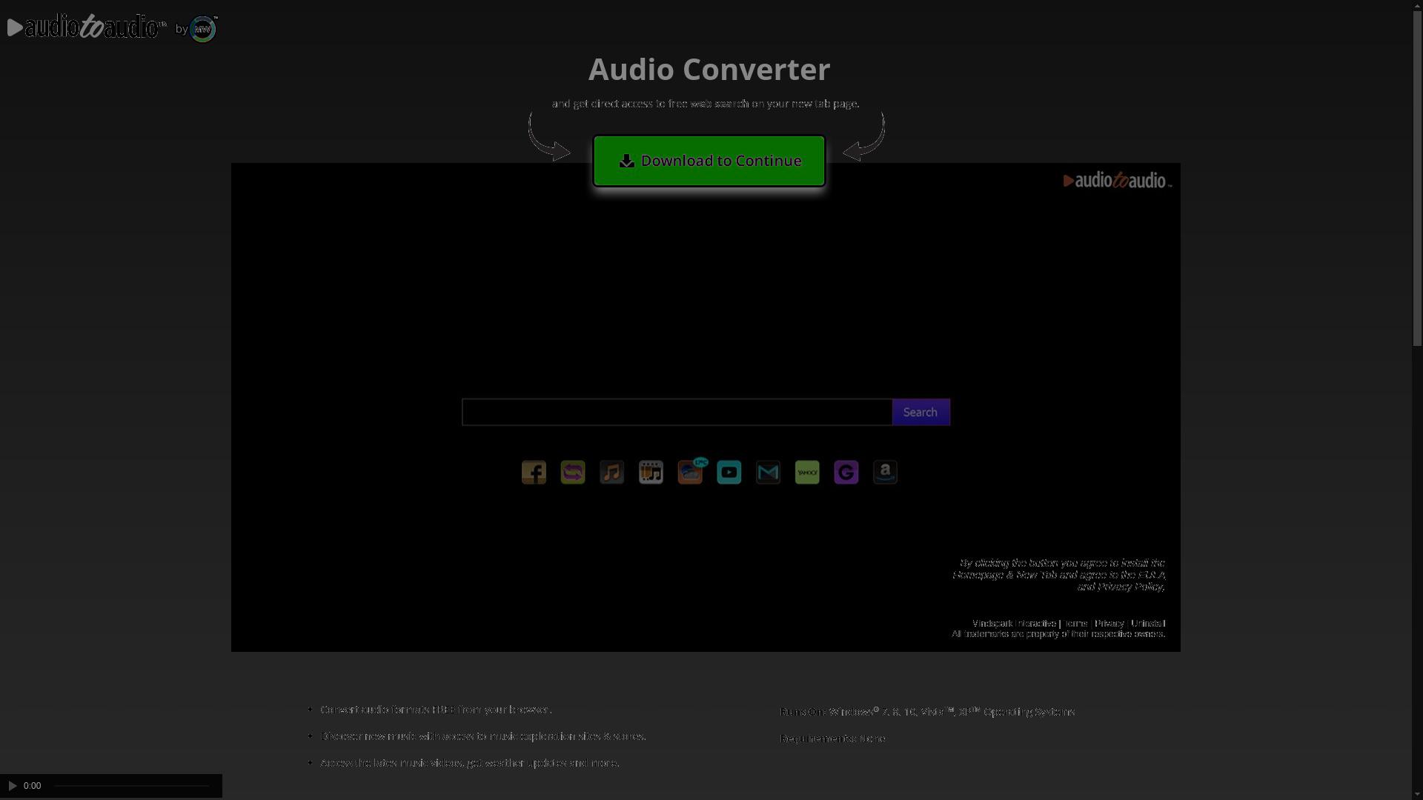This screenshot has height=800, width=1423.
Task: Click the round MW badge beside 'by'
Action: coord(203,29)
